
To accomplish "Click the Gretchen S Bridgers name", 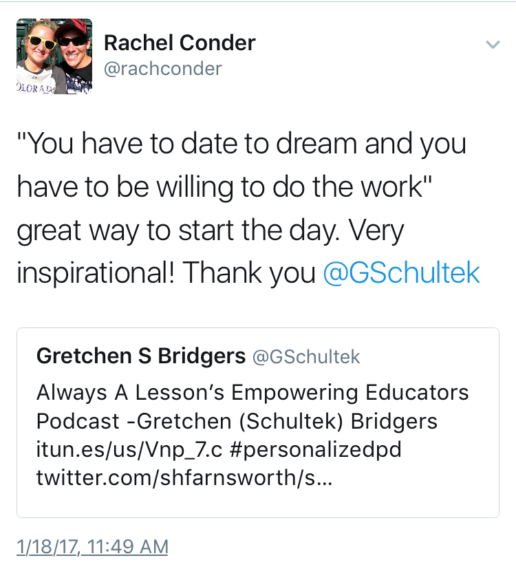I will pyautogui.click(x=141, y=356).
